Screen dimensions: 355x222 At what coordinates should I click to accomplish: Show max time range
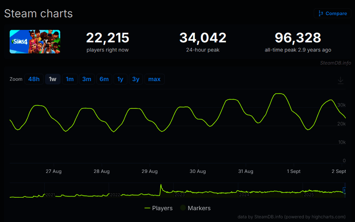[x=154, y=79]
